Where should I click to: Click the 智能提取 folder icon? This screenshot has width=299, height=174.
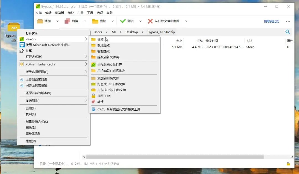93,51
